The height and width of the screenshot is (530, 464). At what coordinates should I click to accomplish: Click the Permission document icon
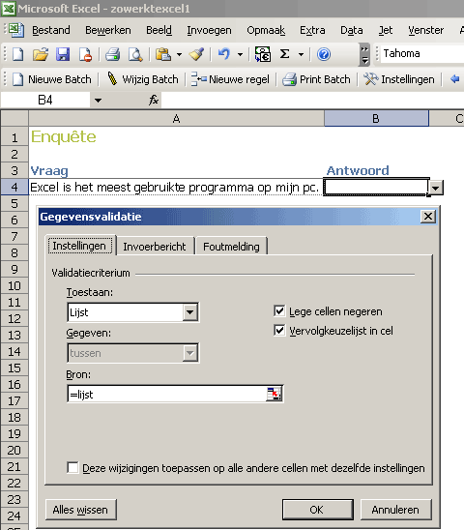(x=85, y=54)
